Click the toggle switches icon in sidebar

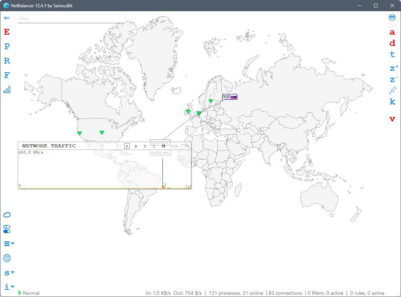pyautogui.click(x=7, y=229)
